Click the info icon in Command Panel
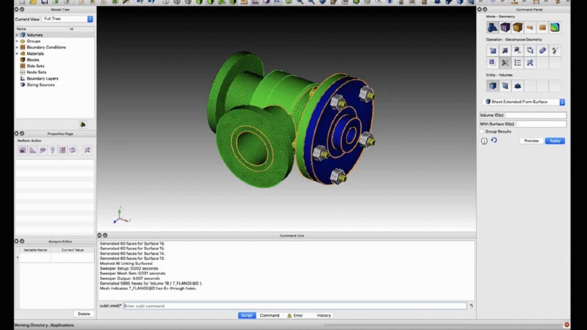This screenshot has height=330, width=587. [484, 141]
